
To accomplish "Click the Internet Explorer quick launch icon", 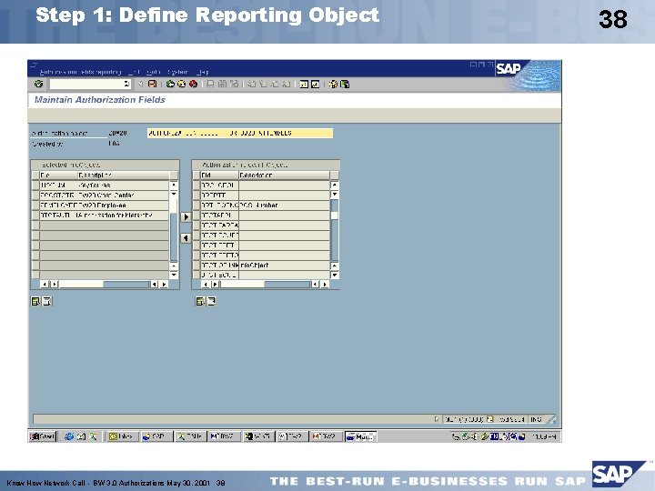I will coord(69,436).
